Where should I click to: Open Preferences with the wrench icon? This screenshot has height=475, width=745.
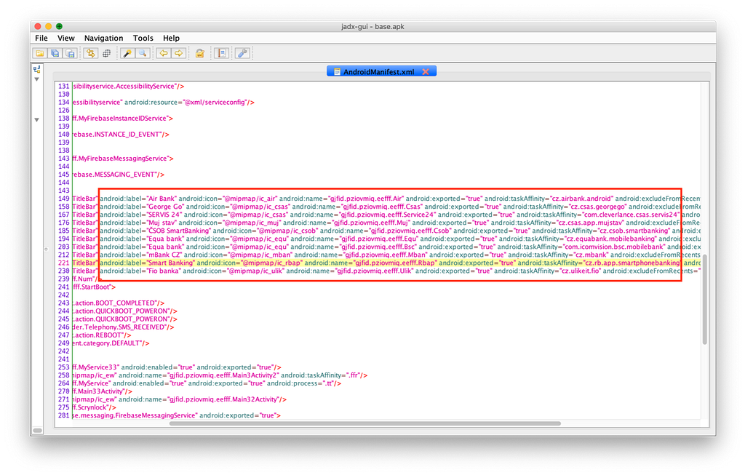click(242, 53)
